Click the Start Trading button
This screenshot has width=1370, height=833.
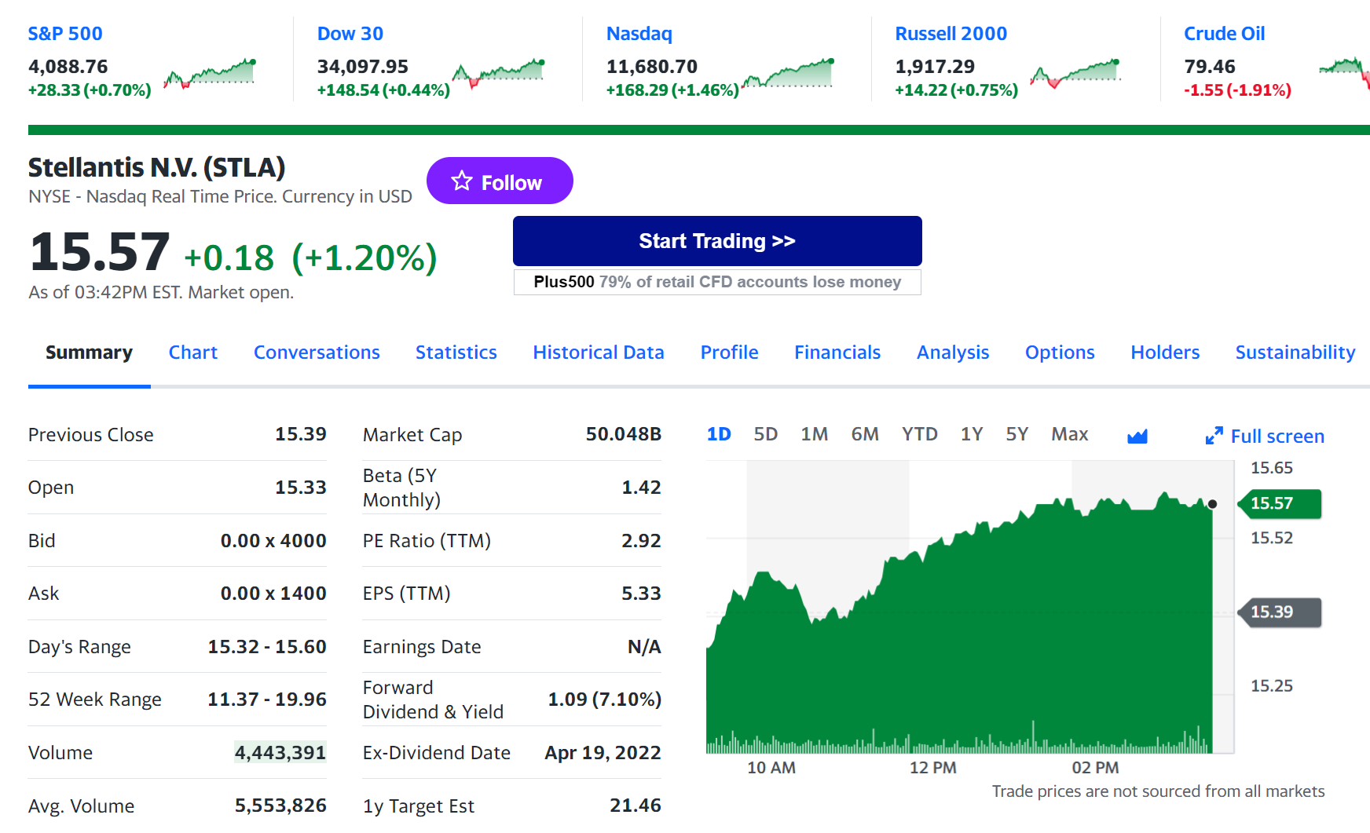717,241
